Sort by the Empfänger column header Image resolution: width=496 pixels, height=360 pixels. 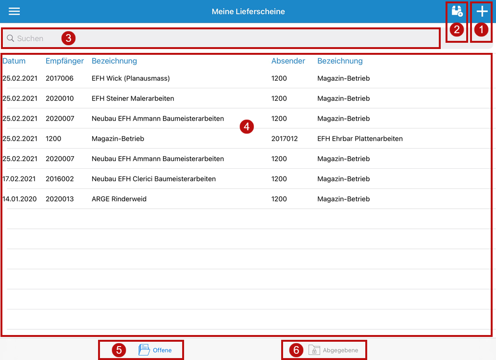tap(64, 61)
